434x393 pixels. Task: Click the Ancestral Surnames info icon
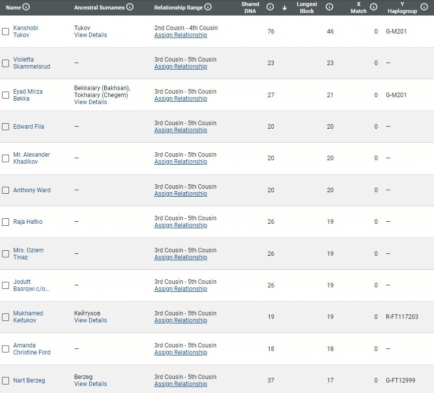tap(130, 8)
